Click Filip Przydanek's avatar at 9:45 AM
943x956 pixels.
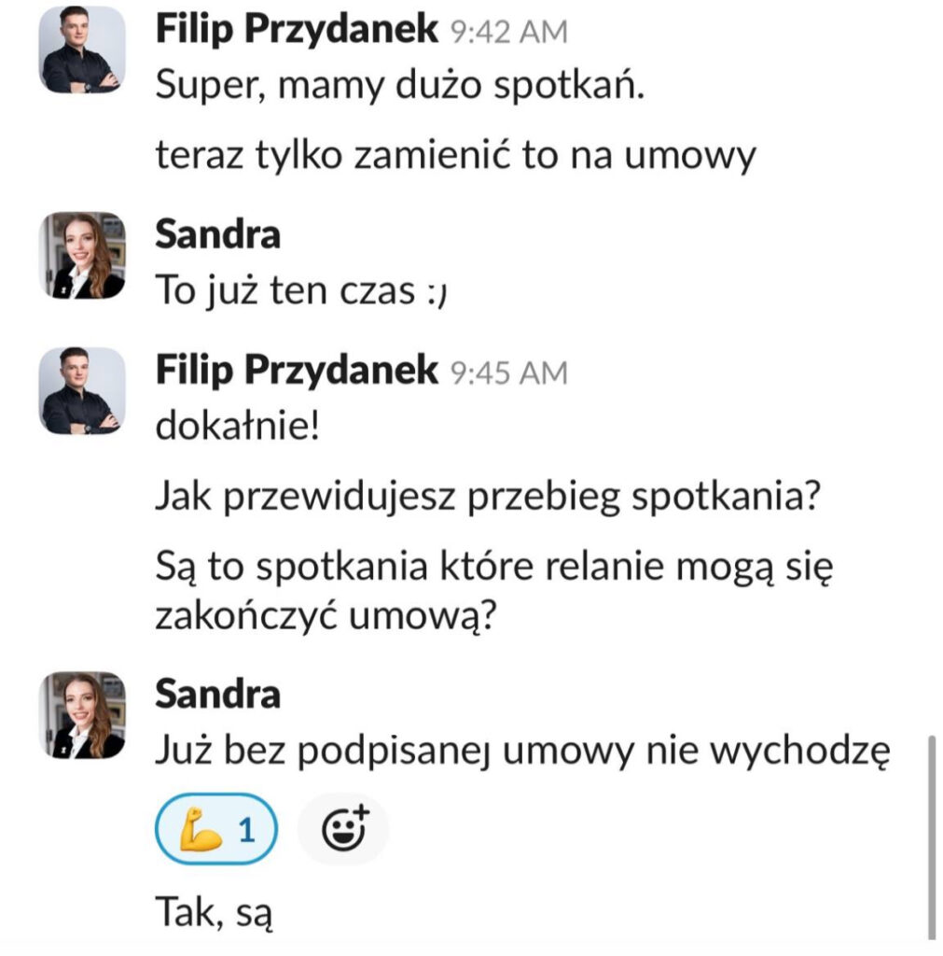pyautogui.click(x=81, y=390)
